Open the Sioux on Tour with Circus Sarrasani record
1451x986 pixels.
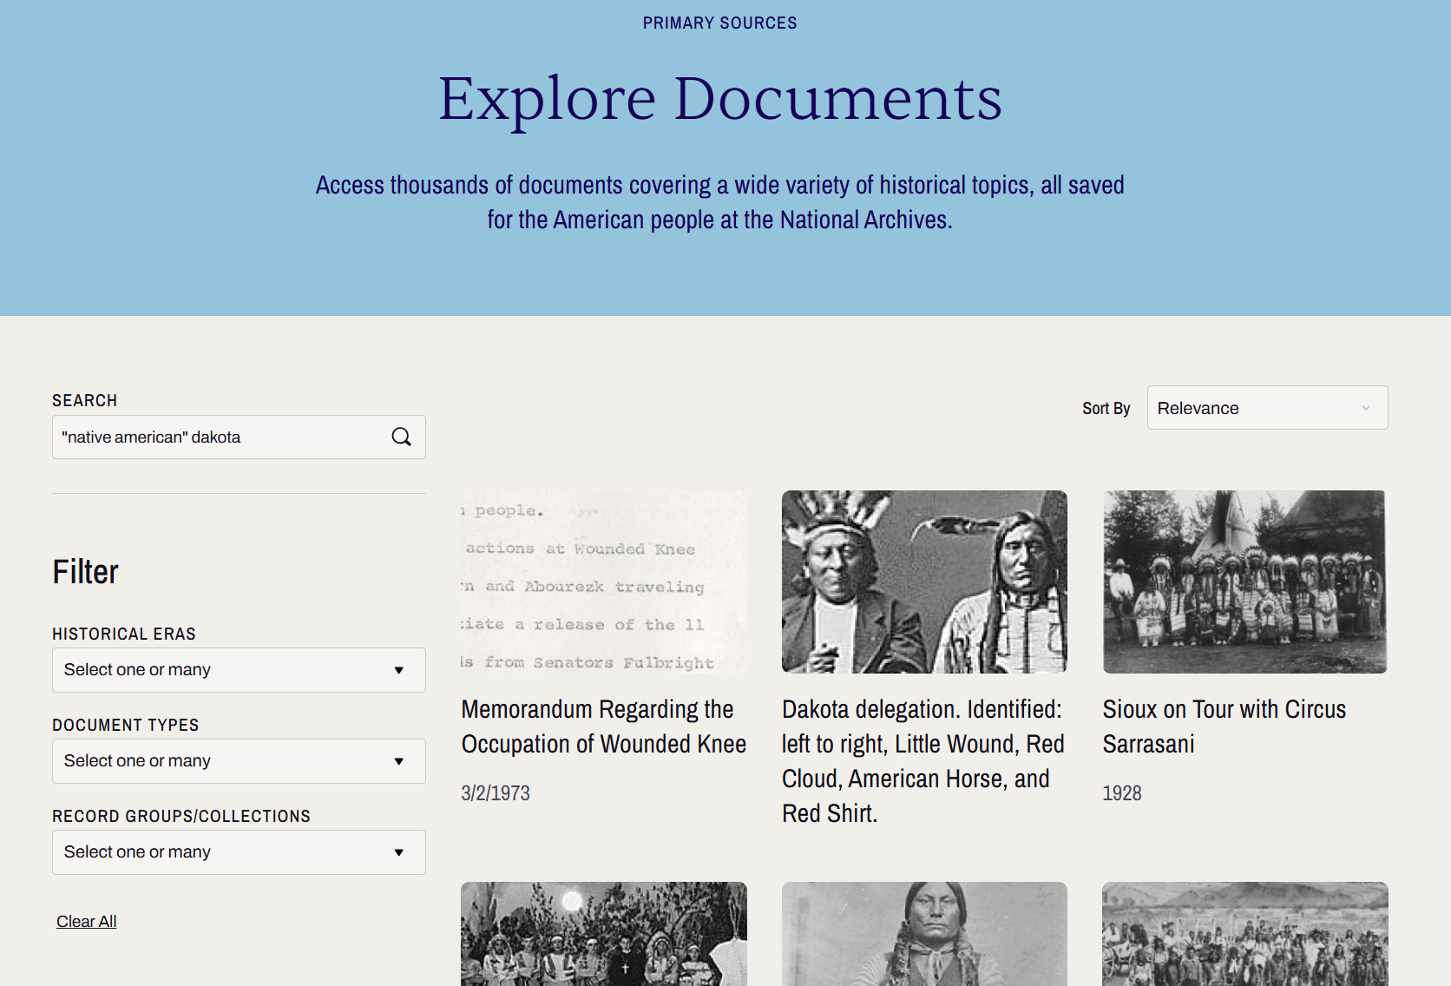coord(1224,726)
